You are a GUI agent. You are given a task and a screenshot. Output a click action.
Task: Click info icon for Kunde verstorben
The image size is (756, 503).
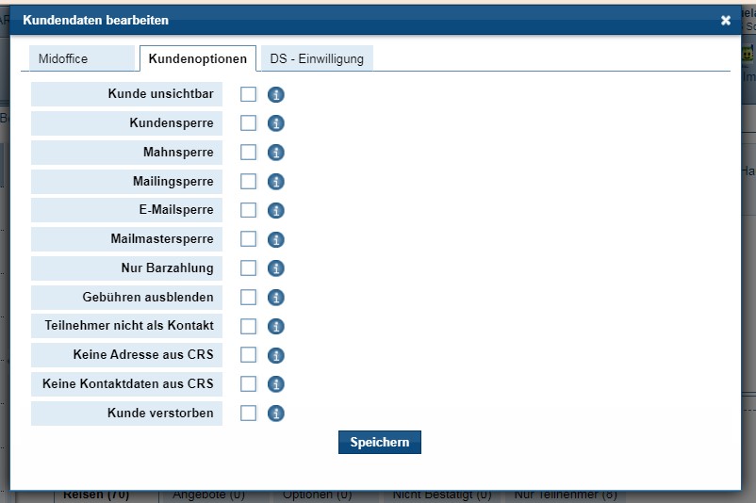tap(276, 414)
